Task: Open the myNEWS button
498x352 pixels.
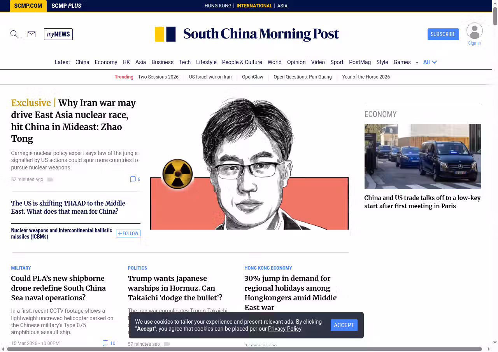Action: click(x=58, y=34)
